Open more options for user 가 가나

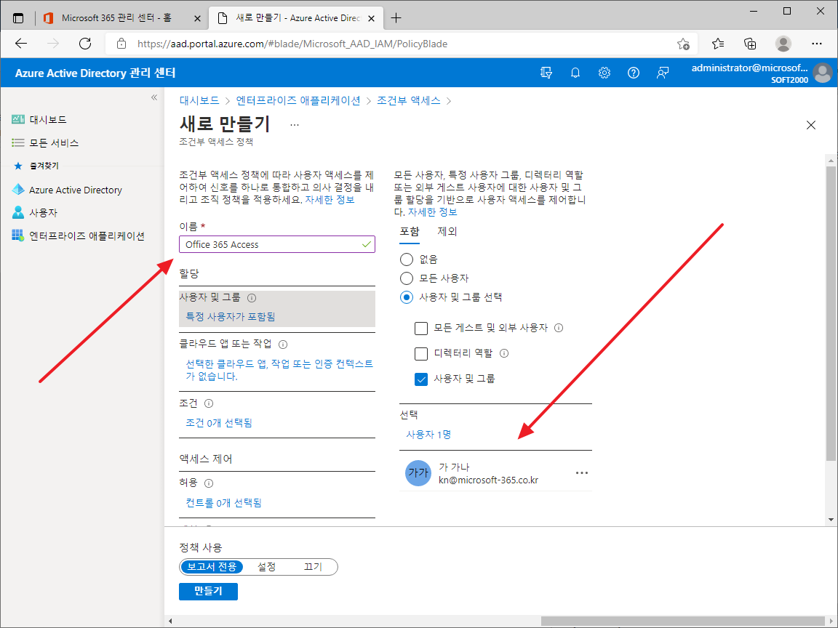click(x=582, y=473)
